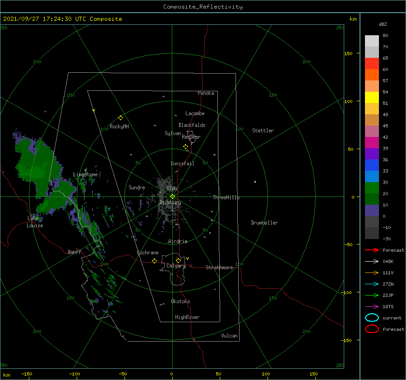Click the white 04DK arrow icon
The image size is (406, 380).
tap(372, 261)
